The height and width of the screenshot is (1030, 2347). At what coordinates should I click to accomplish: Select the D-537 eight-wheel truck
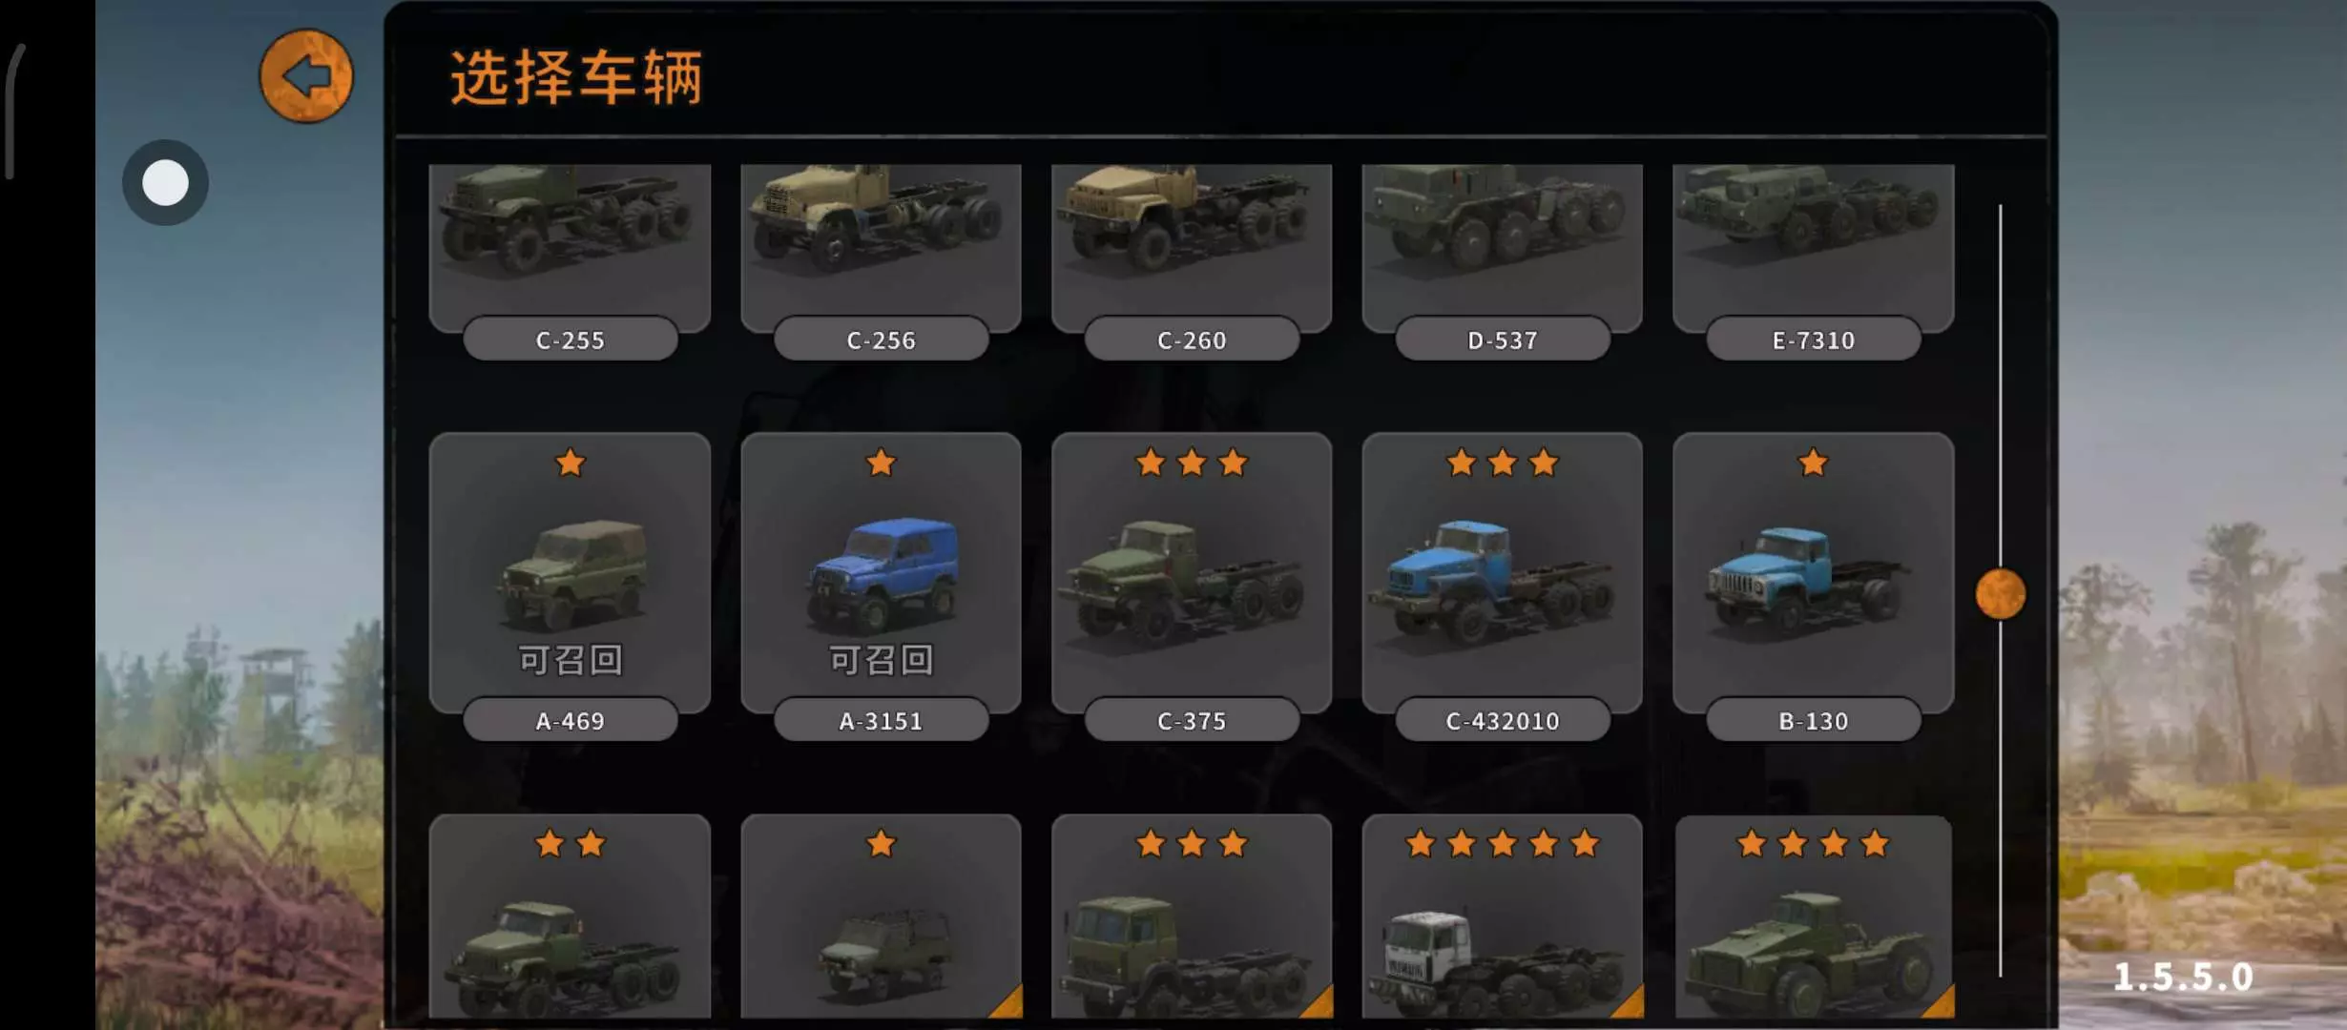point(1503,248)
